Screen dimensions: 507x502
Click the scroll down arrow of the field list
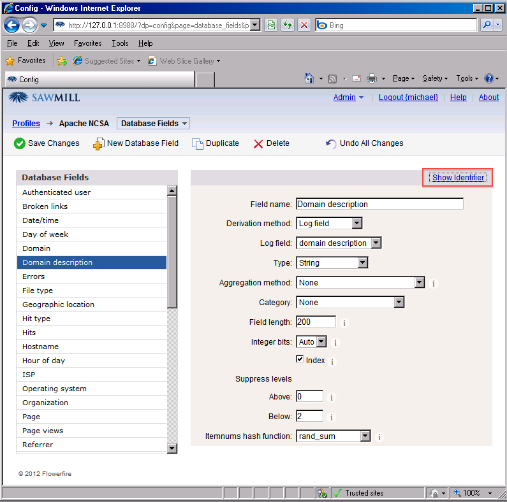coord(172,448)
